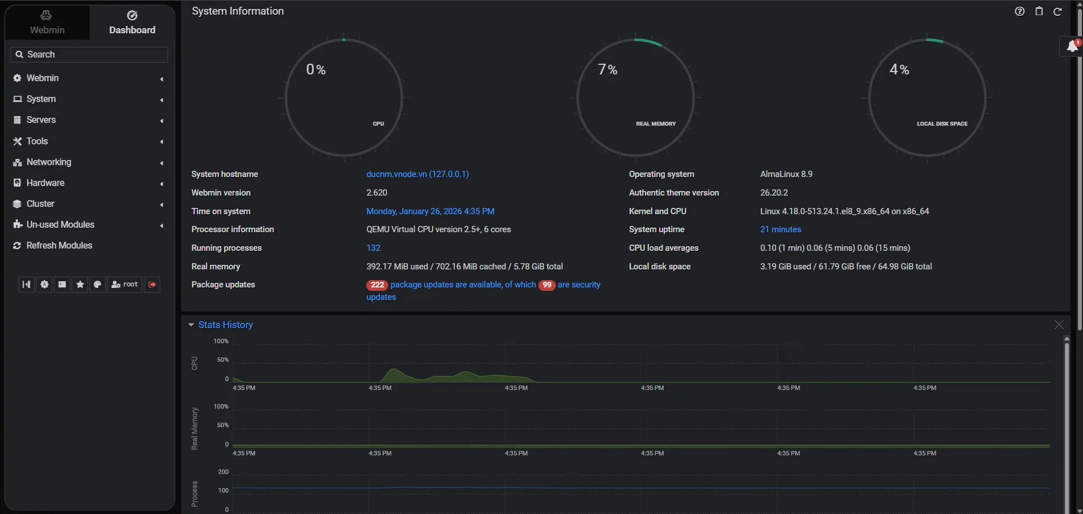Log out using the red logout icon

click(x=151, y=285)
